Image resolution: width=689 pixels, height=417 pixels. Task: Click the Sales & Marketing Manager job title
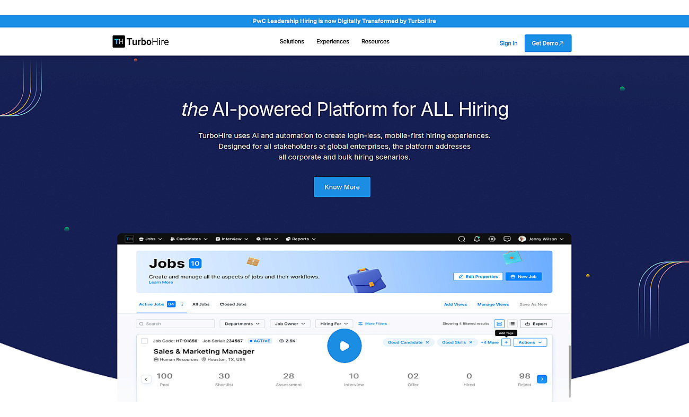(x=204, y=351)
